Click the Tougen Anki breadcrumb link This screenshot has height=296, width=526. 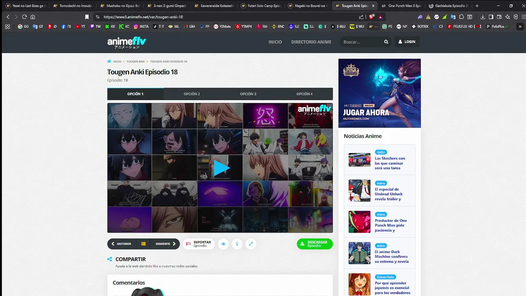[136, 62]
